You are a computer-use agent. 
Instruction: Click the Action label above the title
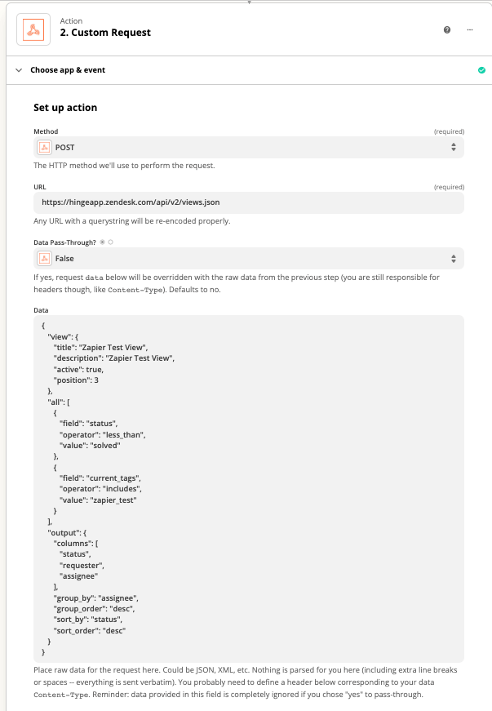coord(71,21)
